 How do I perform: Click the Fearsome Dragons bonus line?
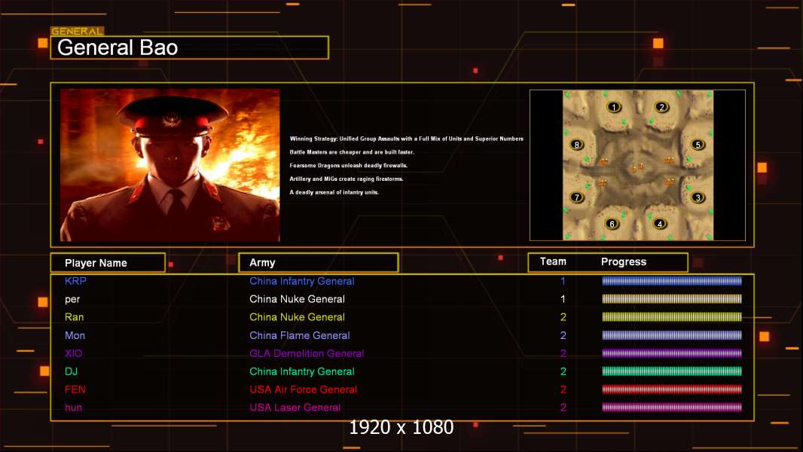tap(349, 165)
